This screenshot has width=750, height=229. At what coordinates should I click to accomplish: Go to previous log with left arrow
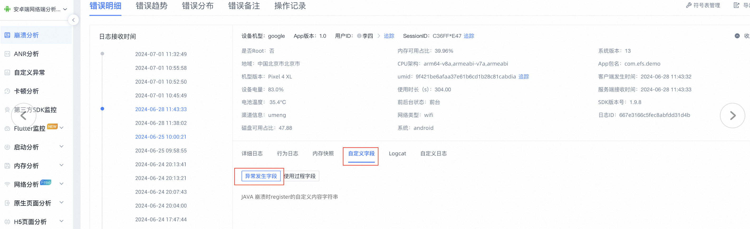[x=23, y=116]
